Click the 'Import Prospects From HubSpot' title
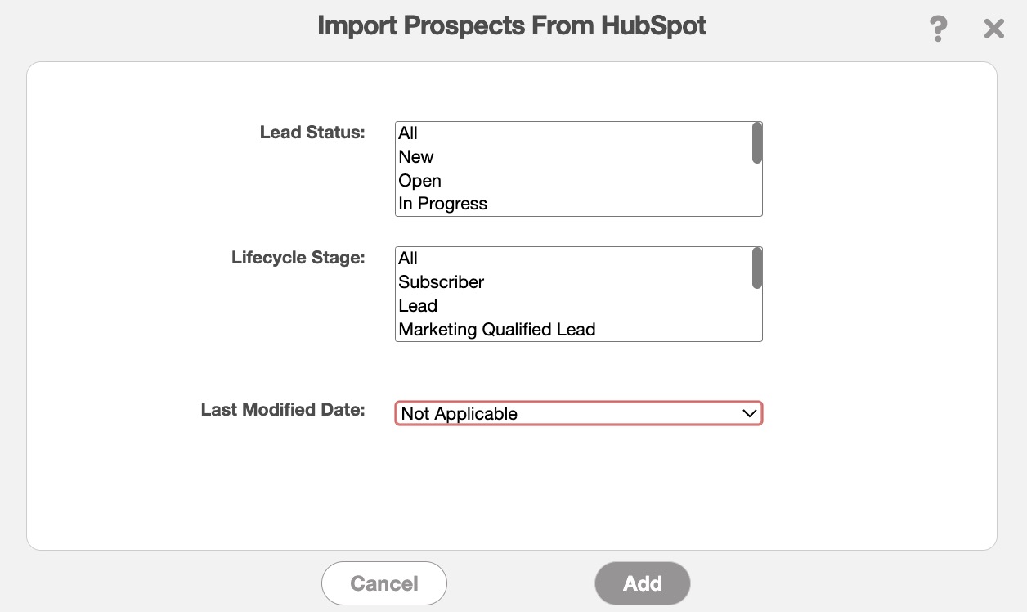This screenshot has height=612, width=1027. coord(512,26)
